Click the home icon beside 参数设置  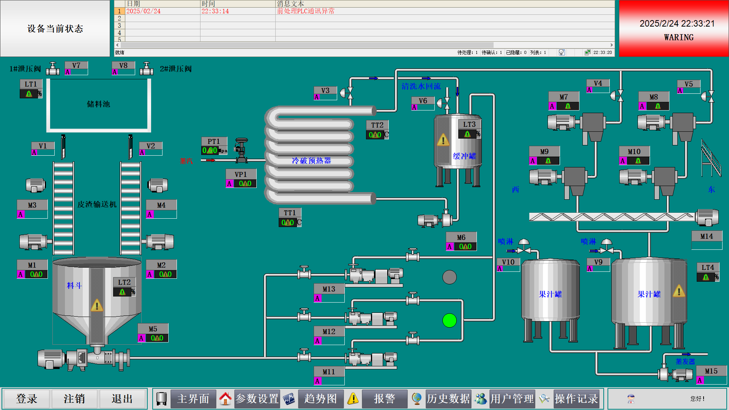point(225,399)
